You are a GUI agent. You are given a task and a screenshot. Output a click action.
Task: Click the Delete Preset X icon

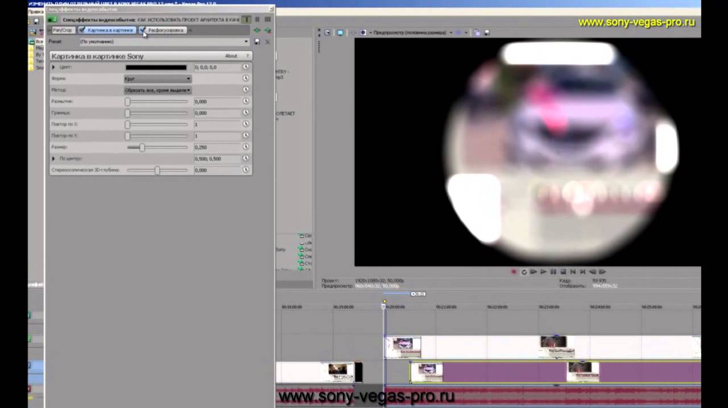pos(267,41)
